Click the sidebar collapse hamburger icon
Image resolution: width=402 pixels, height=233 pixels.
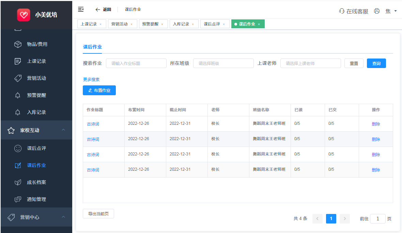tap(81, 9)
